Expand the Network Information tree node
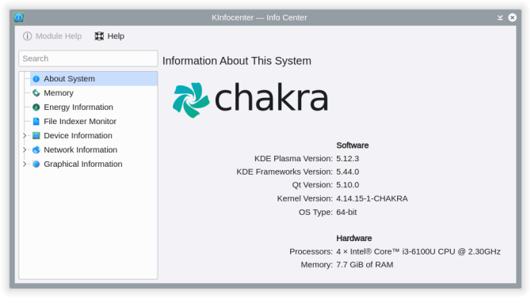Image resolution: width=531 pixels, height=298 pixels. (x=25, y=149)
